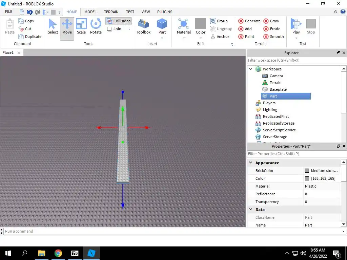
Task: Generate terrain
Action: 249,21
